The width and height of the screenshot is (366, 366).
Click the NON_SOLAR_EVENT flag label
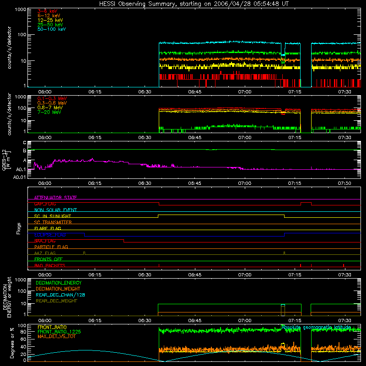pyautogui.click(x=55, y=210)
